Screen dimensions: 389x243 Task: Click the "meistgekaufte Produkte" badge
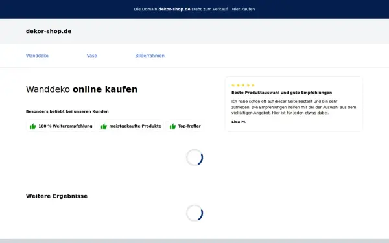point(131,126)
